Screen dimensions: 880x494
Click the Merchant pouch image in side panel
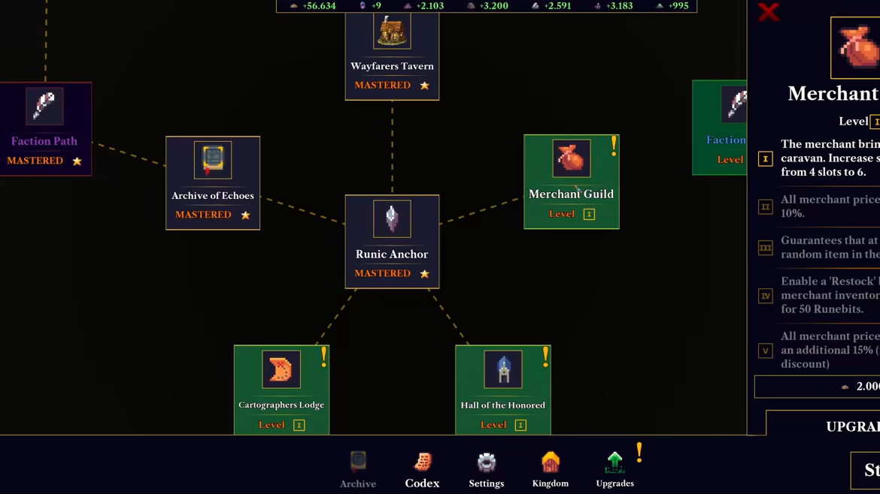coord(855,48)
